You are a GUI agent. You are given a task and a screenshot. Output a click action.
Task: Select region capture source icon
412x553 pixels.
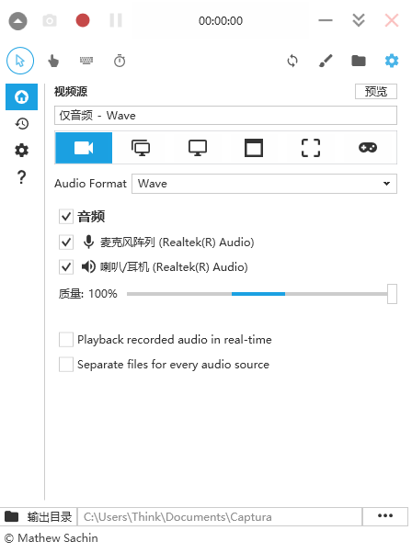tap(311, 148)
